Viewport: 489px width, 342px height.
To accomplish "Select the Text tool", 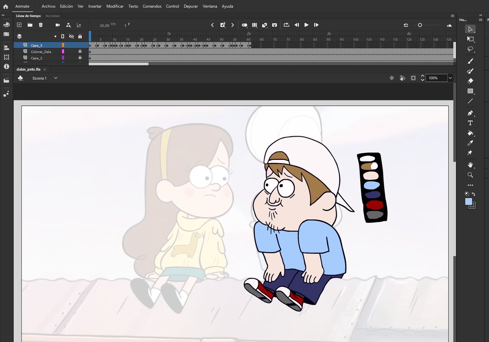I will tap(470, 123).
